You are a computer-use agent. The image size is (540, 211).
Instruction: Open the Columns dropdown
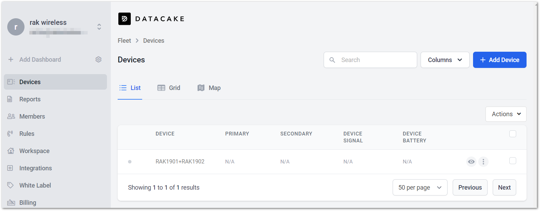click(445, 60)
